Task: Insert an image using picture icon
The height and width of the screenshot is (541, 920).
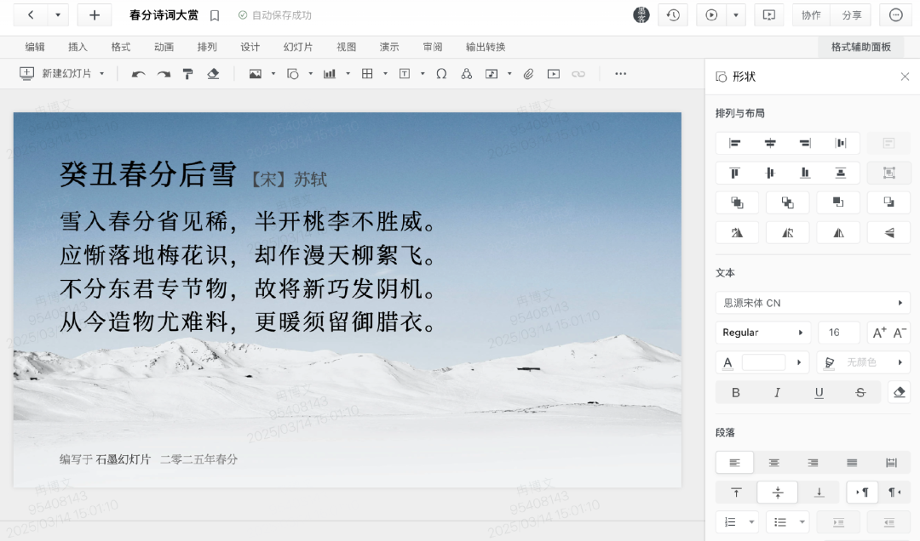Action: click(255, 74)
